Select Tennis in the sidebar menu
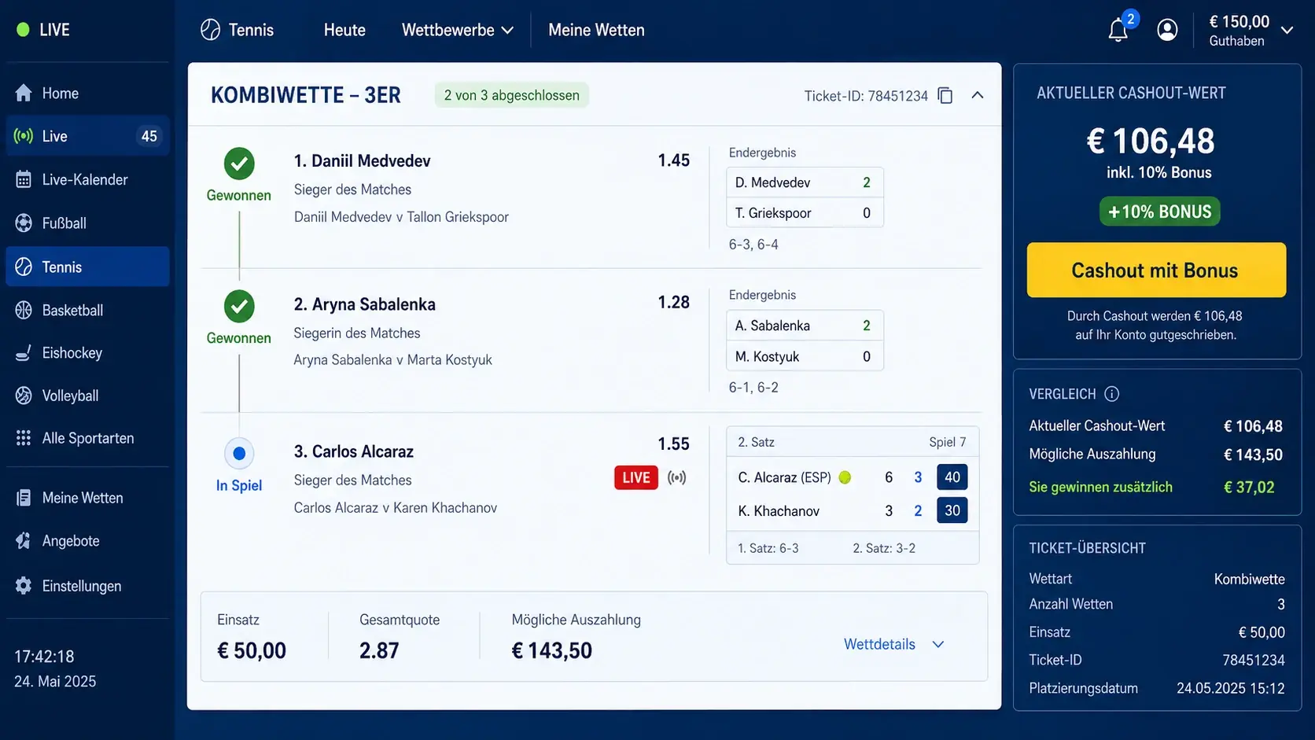The image size is (1315, 740). coord(87,267)
